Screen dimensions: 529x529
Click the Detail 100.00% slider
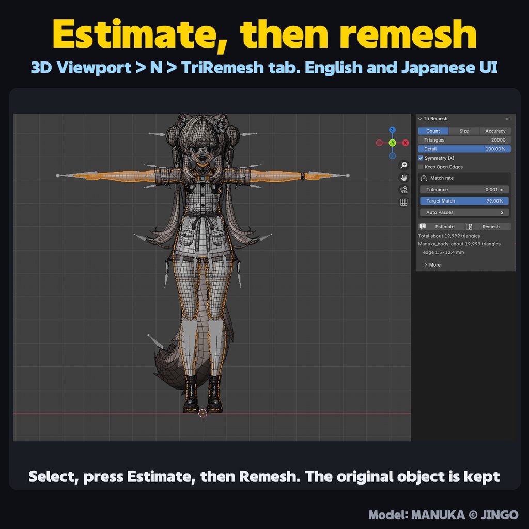click(x=464, y=149)
